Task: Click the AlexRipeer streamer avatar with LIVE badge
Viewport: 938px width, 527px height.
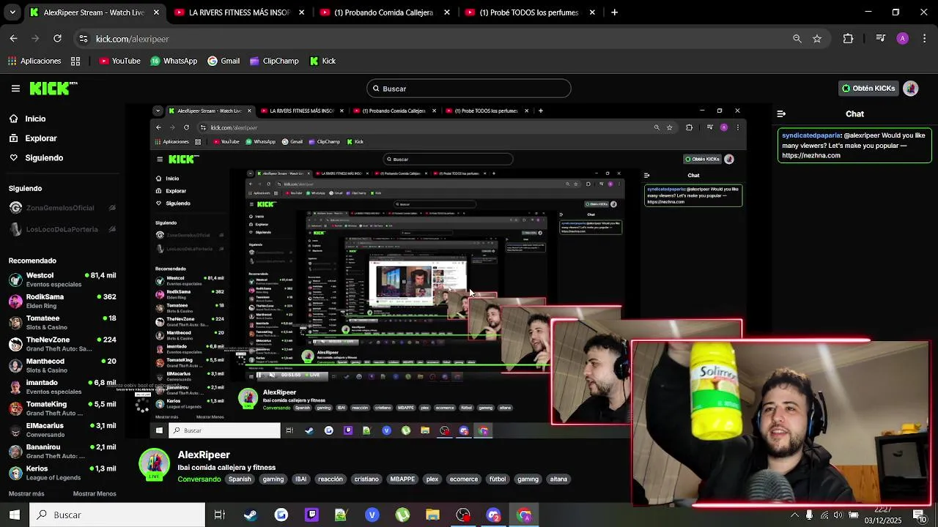Action: [x=154, y=465]
